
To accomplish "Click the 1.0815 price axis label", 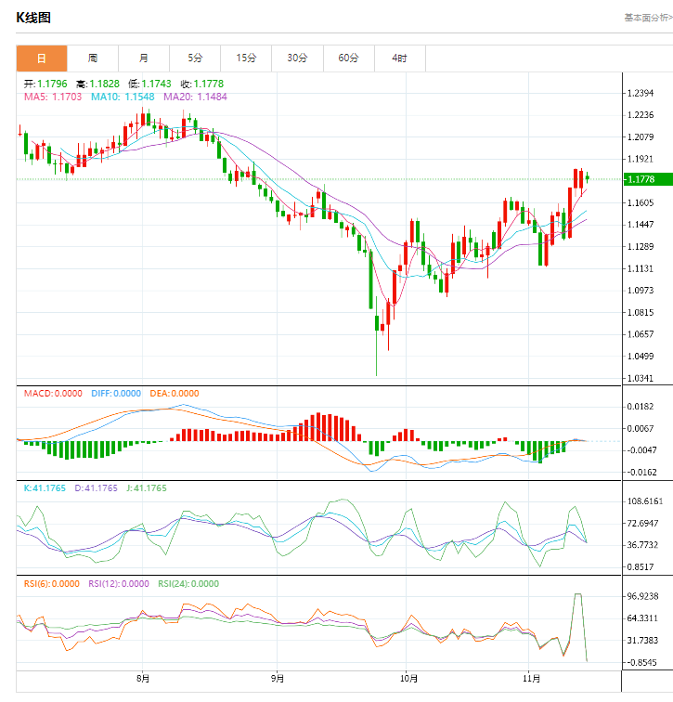I will tap(641, 313).
